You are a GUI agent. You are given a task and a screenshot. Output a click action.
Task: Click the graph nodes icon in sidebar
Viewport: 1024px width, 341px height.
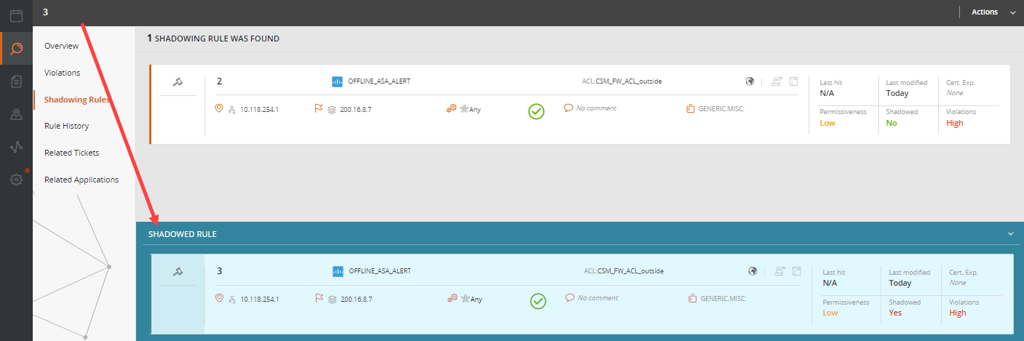[x=16, y=147]
